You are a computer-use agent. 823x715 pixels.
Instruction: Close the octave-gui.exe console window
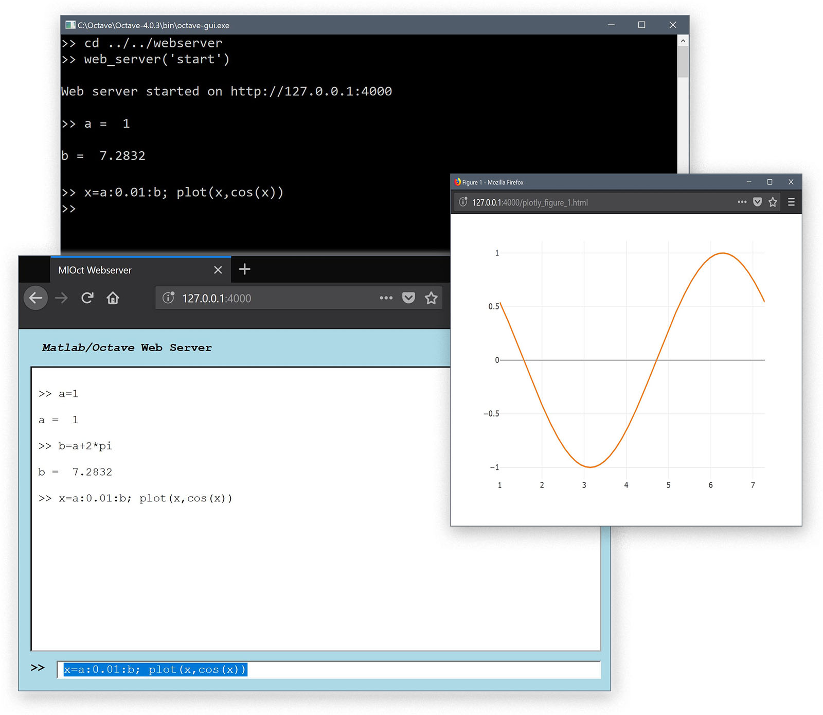point(673,25)
